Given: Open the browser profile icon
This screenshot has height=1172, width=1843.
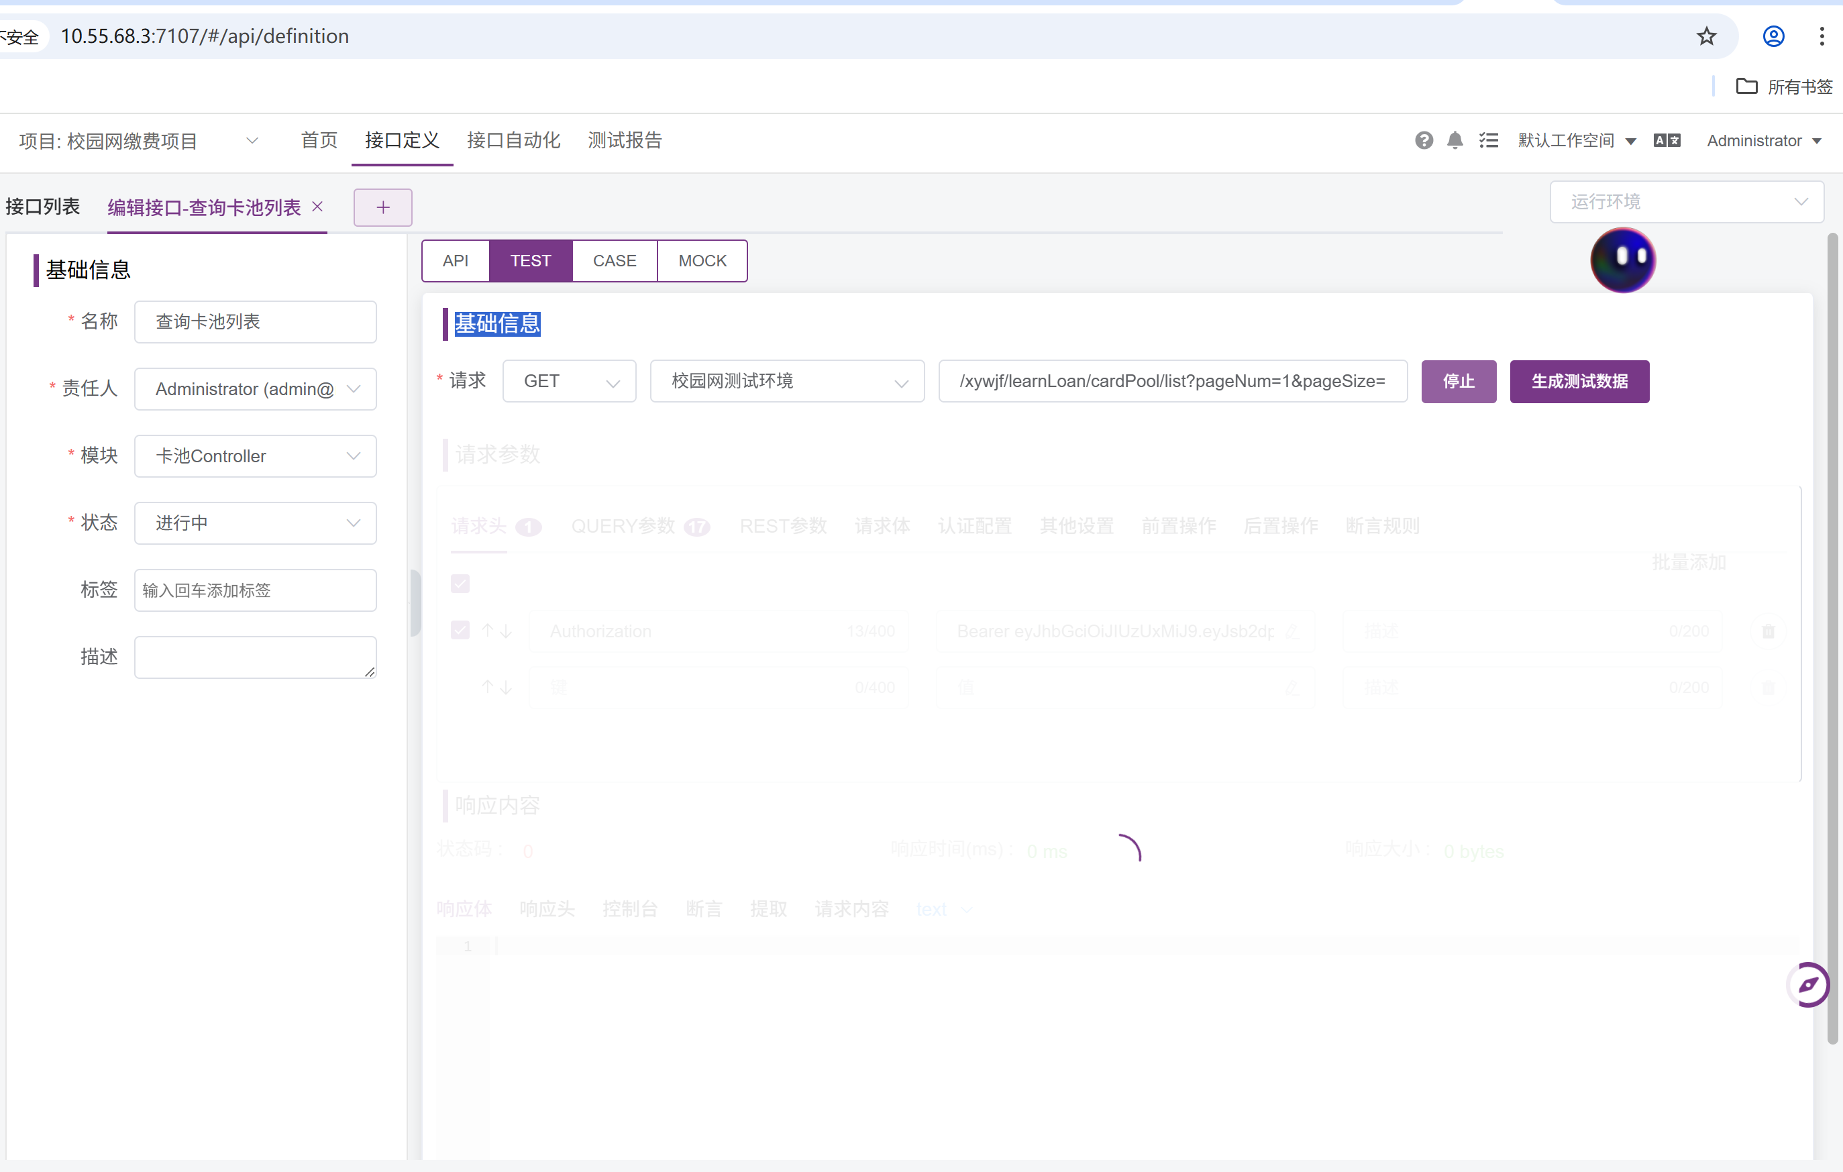Looking at the screenshot, I should point(1773,36).
